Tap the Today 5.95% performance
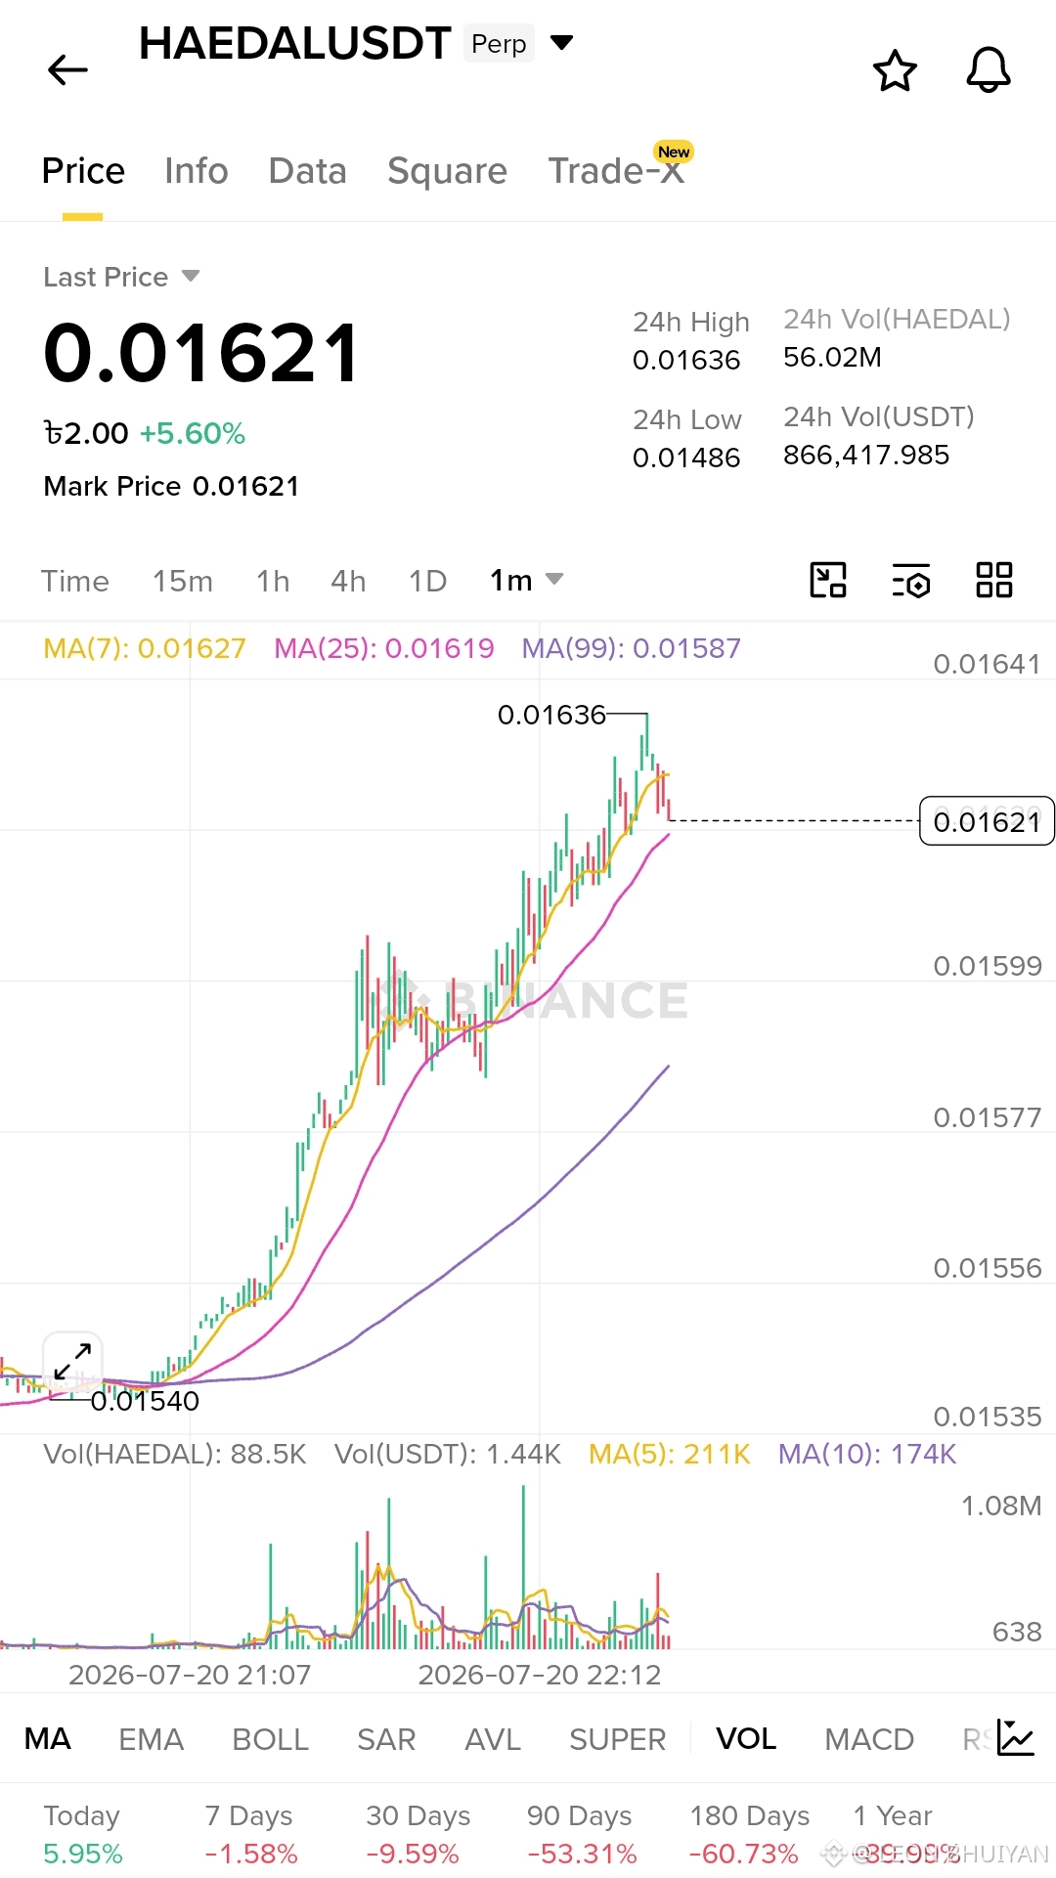 pos(83,1834)
